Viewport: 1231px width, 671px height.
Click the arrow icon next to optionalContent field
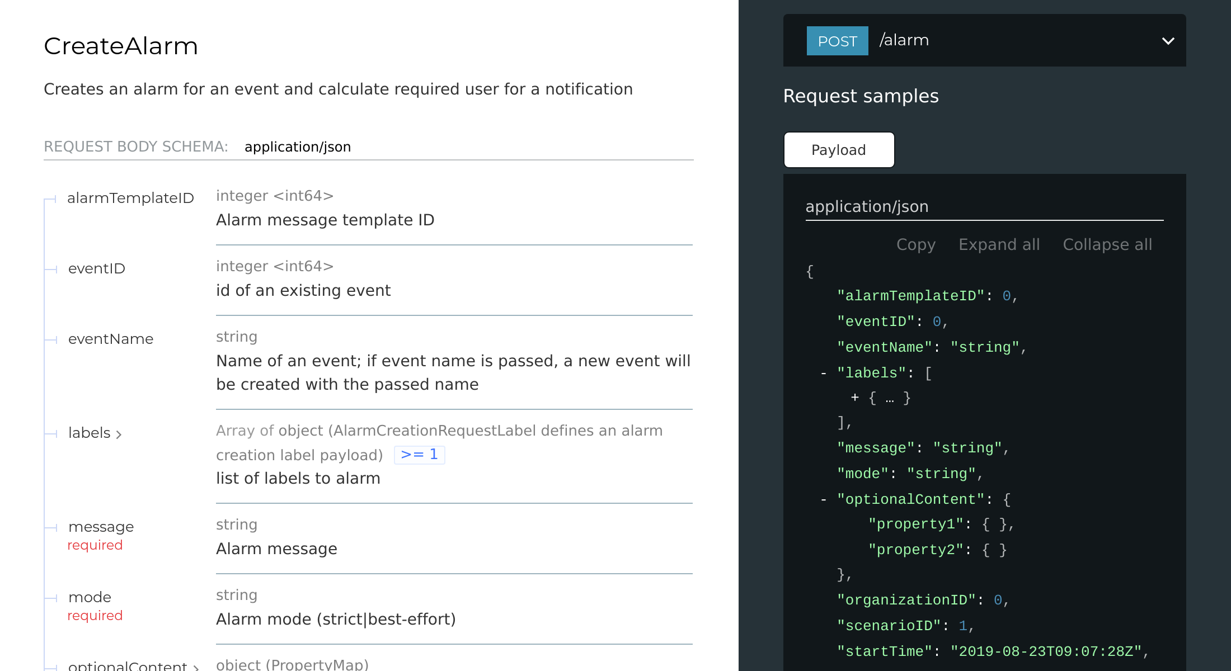coord(195,667)
